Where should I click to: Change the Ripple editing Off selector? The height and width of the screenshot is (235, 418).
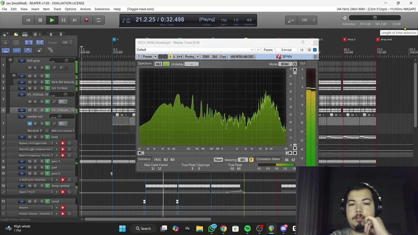(66, 42)
